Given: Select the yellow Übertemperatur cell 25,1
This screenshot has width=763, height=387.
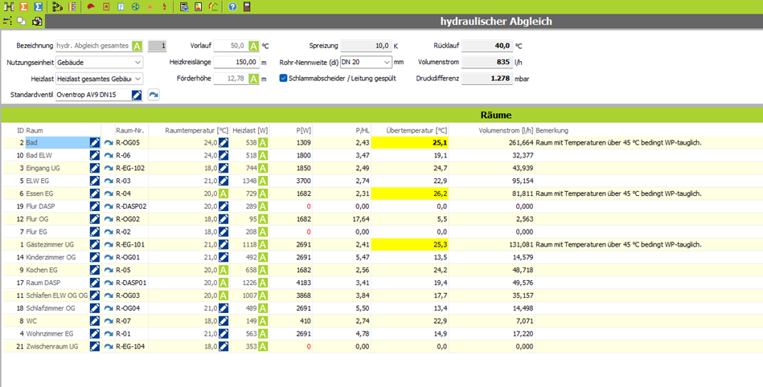Looking at the screenshot, I should click(410, 142).
